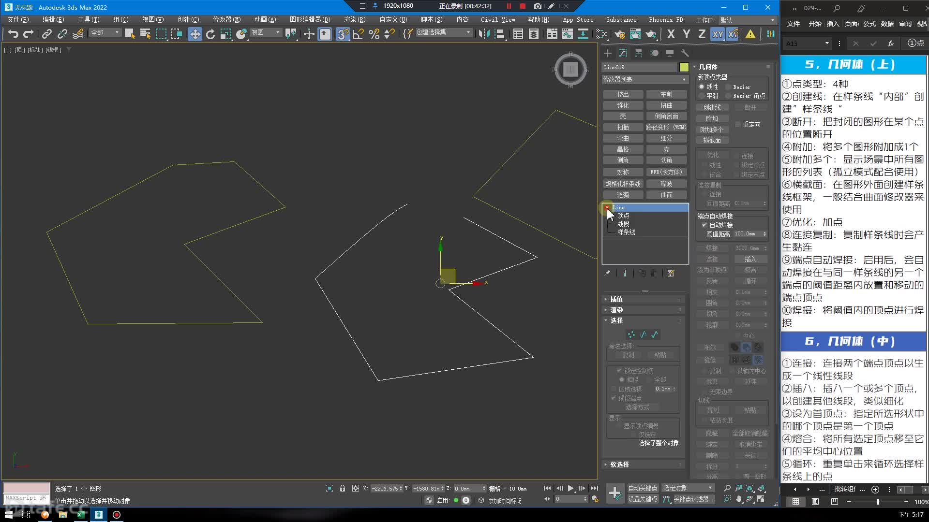929x522 pixels.
Task: Toggle the Angle Snap button
Action: tap(359, 34)
